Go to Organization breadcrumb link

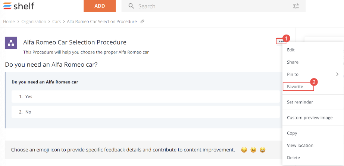(x=34, y=22)
